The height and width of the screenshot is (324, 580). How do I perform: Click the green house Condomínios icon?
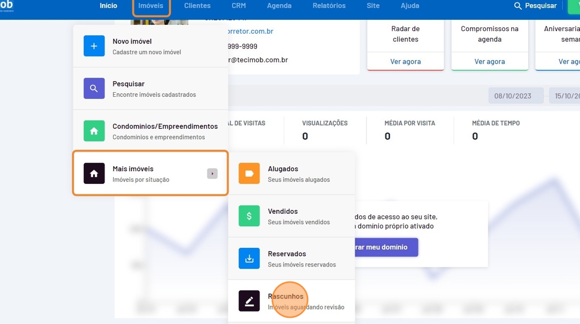click(94, 131)
